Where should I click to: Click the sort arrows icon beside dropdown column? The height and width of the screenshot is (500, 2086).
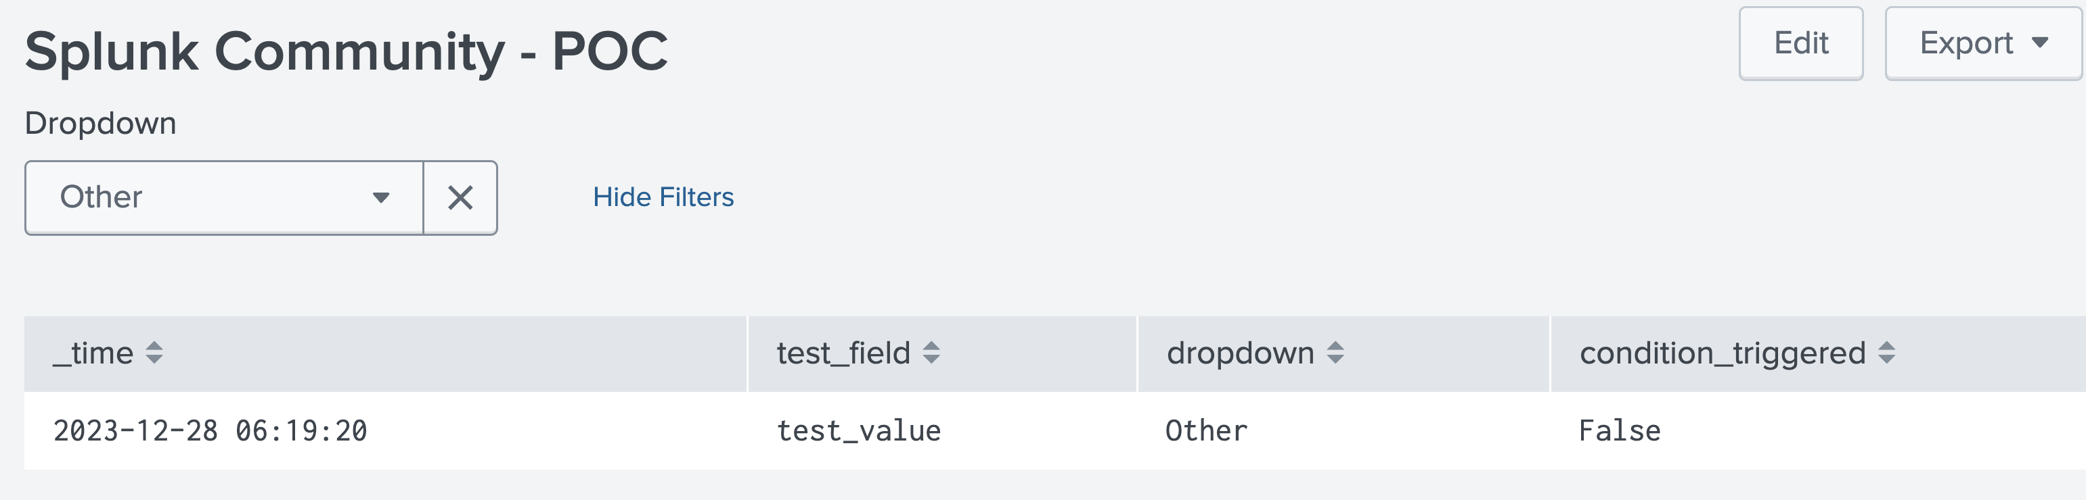pos(1335,353)
